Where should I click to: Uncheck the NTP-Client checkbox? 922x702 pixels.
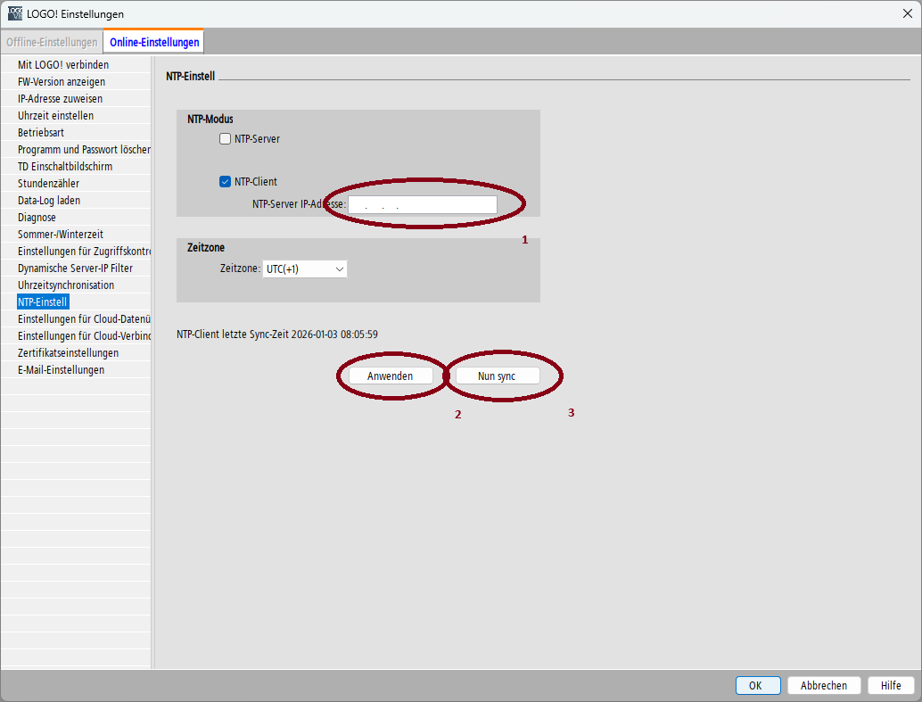coord(226,182)
